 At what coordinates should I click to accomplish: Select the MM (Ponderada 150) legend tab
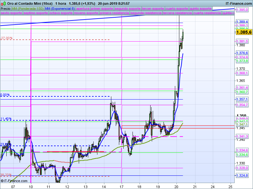pos(28,9)
